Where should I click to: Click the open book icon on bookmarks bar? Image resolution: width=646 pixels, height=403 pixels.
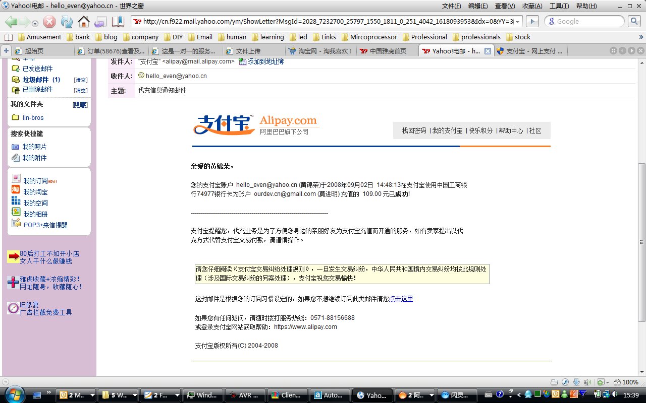[x=9, y=37]
